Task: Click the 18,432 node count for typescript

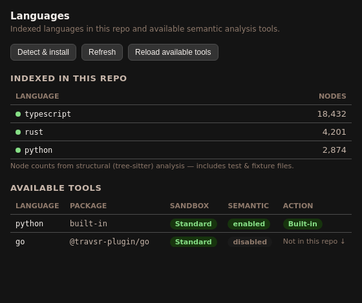Action: (332, 114)
